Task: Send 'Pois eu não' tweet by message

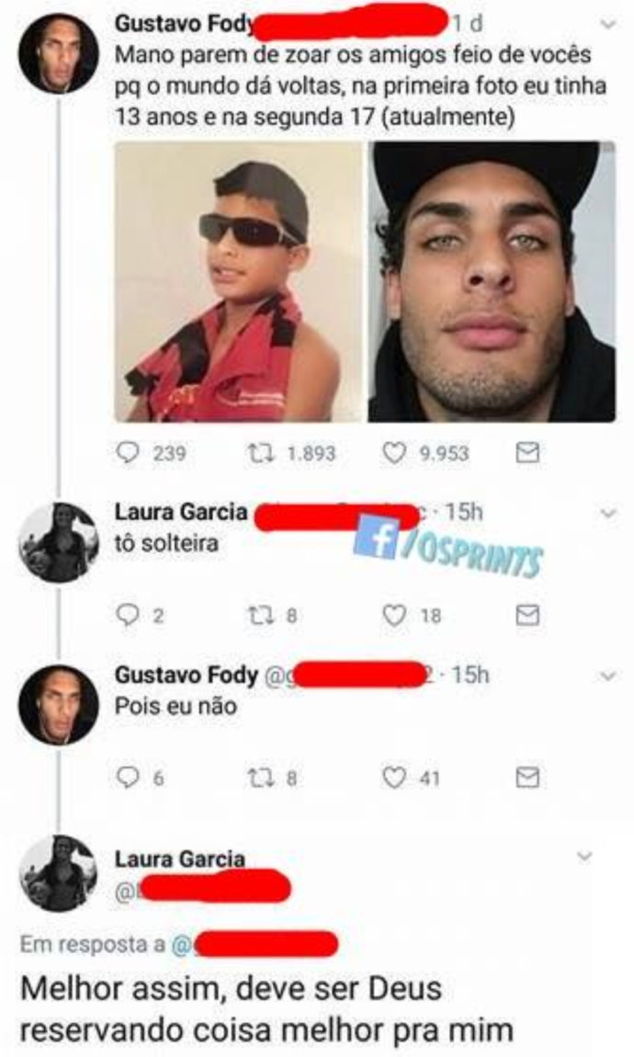Action: [527, 778]
